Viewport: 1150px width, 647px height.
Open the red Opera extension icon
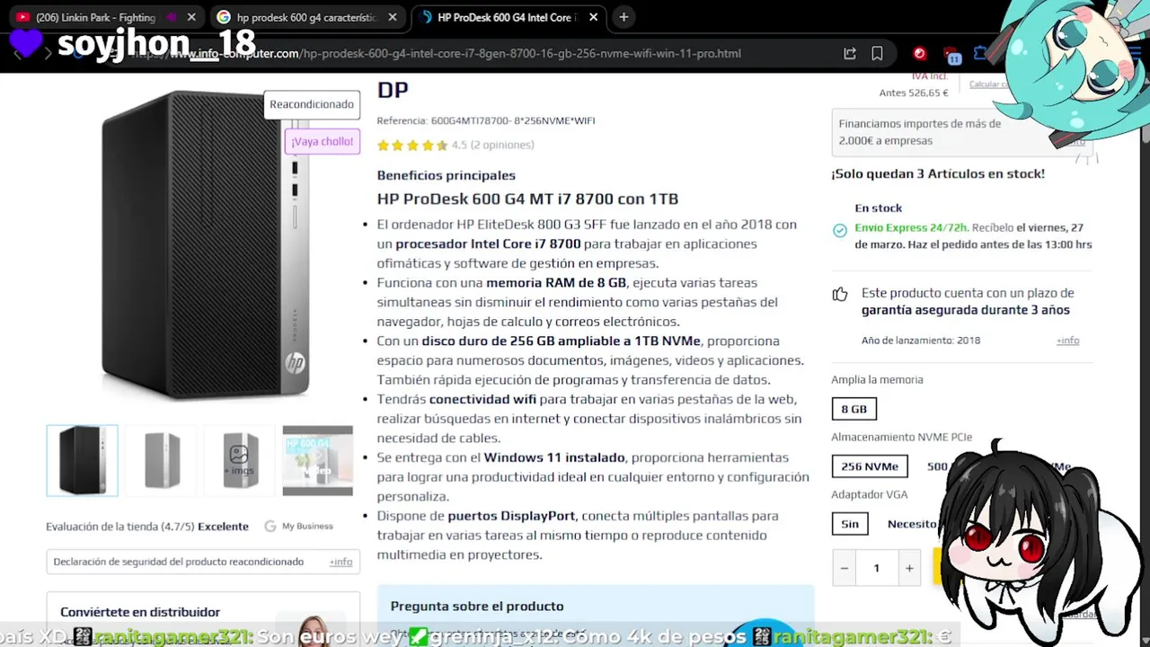click(919, 53)
